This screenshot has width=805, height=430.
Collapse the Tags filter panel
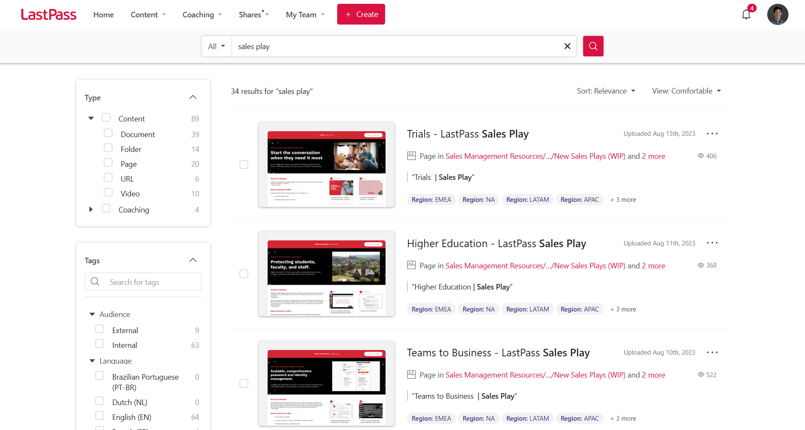193,260
